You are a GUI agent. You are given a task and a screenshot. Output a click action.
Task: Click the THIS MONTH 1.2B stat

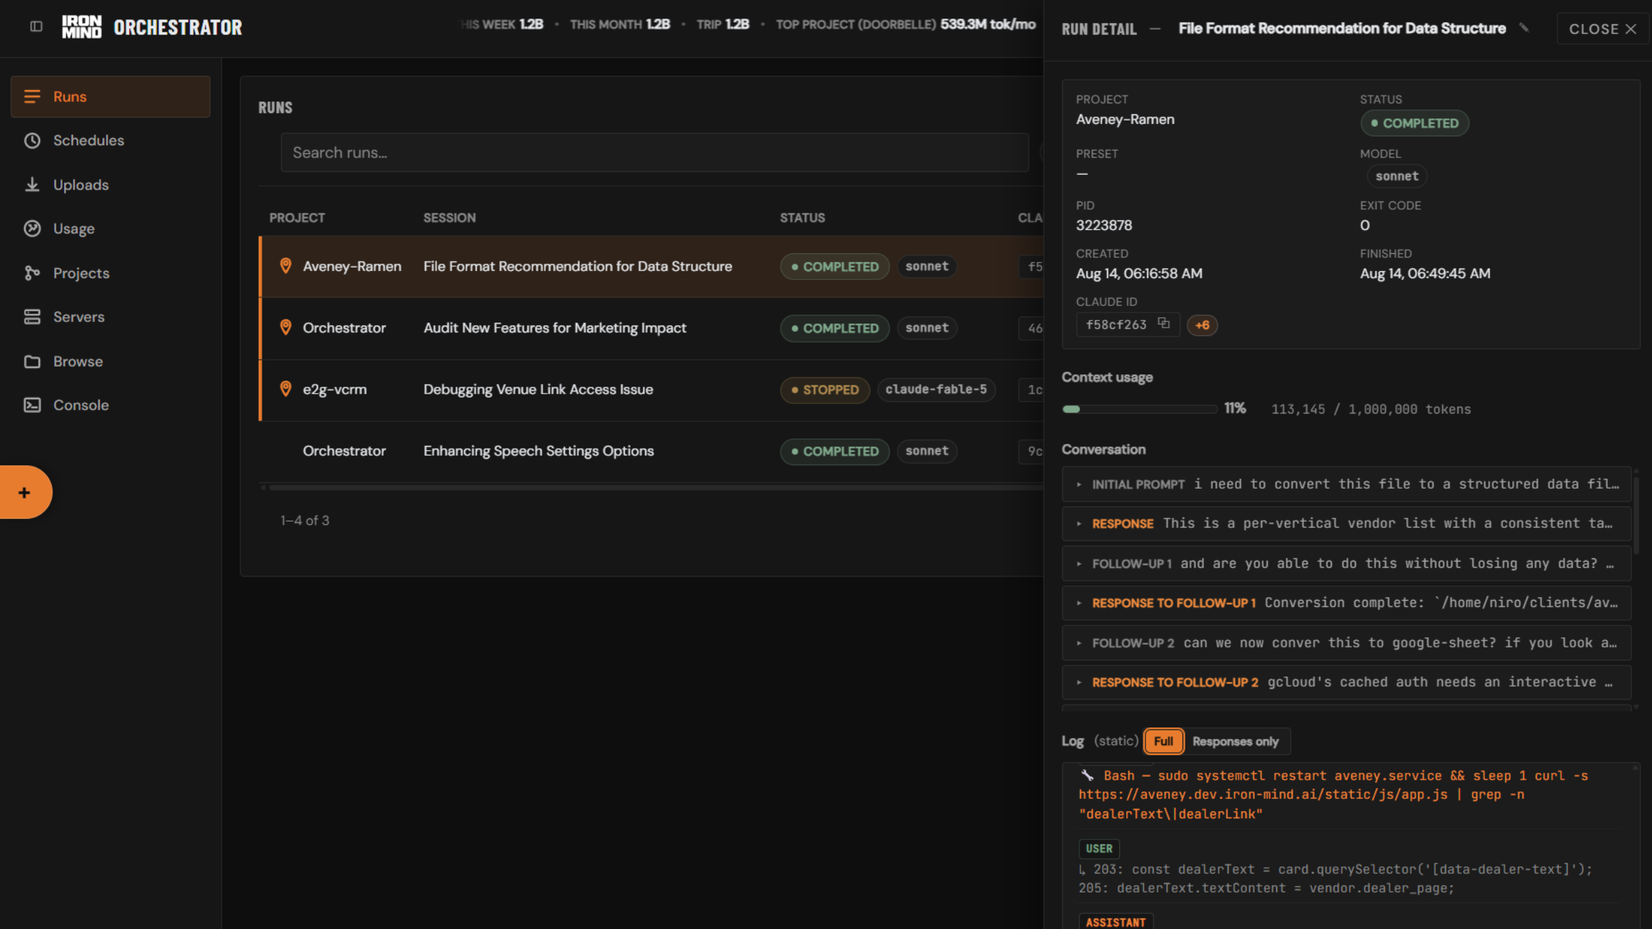click(619, 25)
